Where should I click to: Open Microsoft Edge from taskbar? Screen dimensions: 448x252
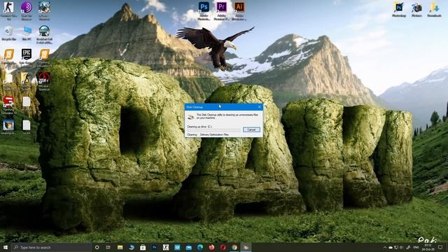point(200,247)
